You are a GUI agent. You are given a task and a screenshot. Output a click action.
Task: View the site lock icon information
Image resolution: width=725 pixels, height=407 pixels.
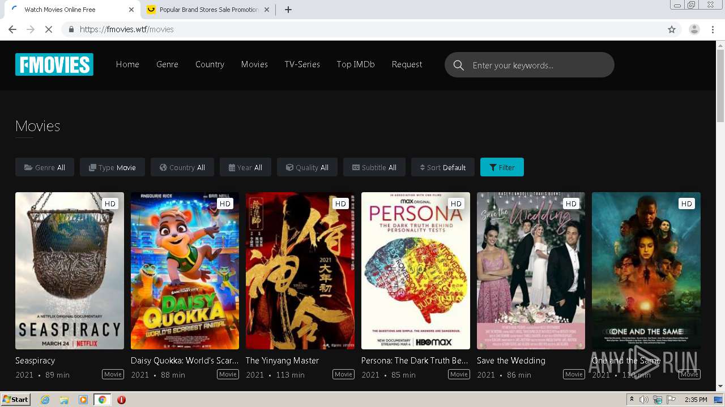point(71,29)
